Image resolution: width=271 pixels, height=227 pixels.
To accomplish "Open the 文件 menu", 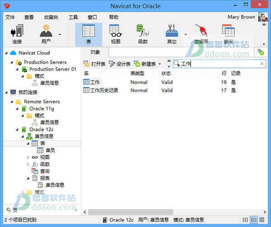I will coord(10,17).
